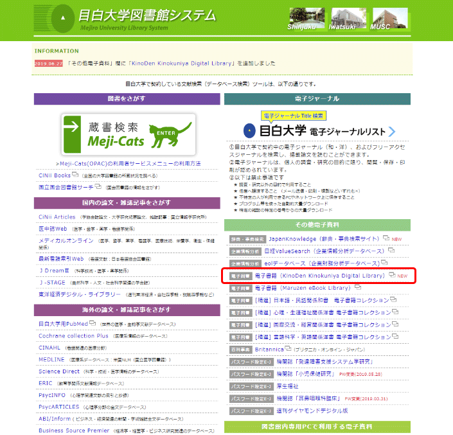Open JapanKnowledge link
Image resolution: width=453 pixels, height=435 pixels.
click(324, 239)
